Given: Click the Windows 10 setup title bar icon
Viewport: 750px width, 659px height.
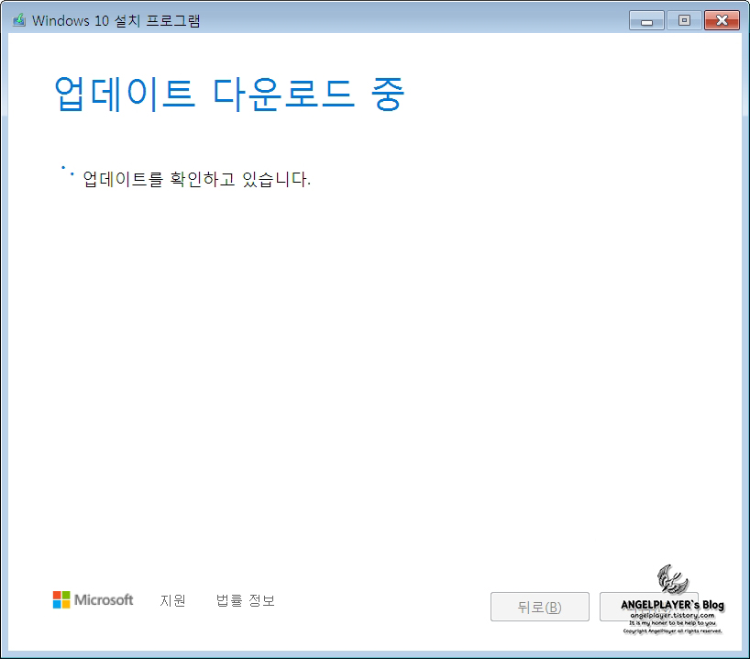Looking at the screenshot, I should [18, 20].
